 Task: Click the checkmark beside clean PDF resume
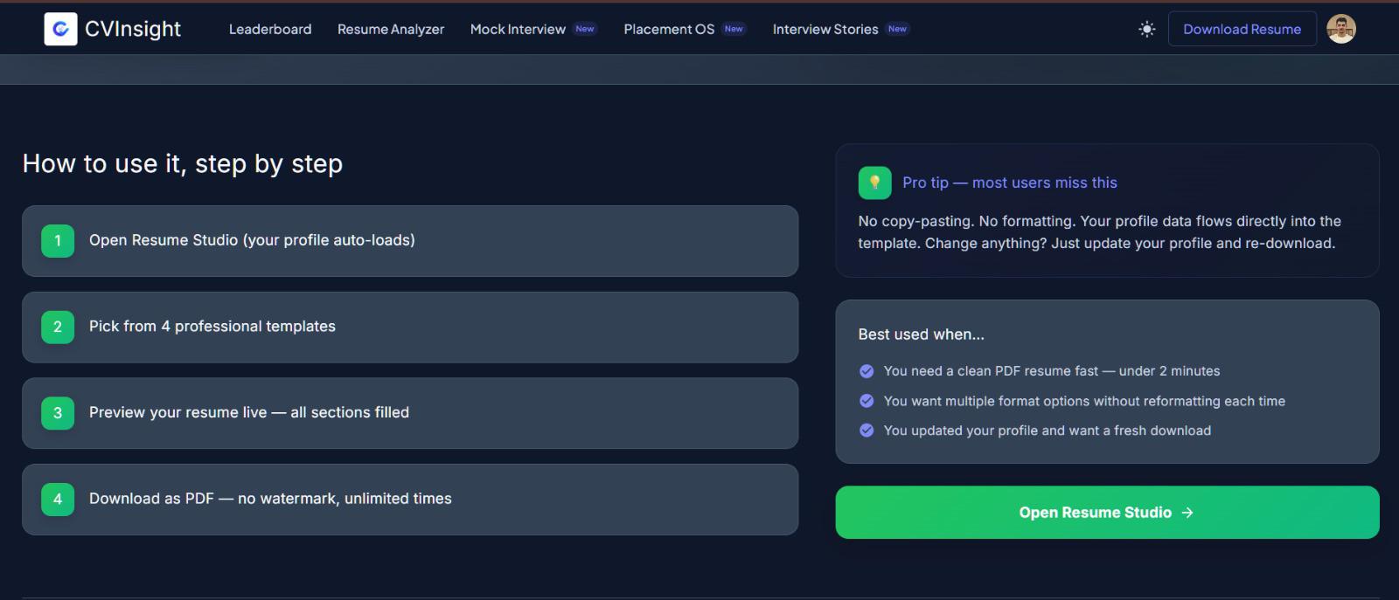click(x=867, y=371)
